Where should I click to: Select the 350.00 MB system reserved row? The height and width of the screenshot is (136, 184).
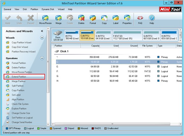coord(119,57)
